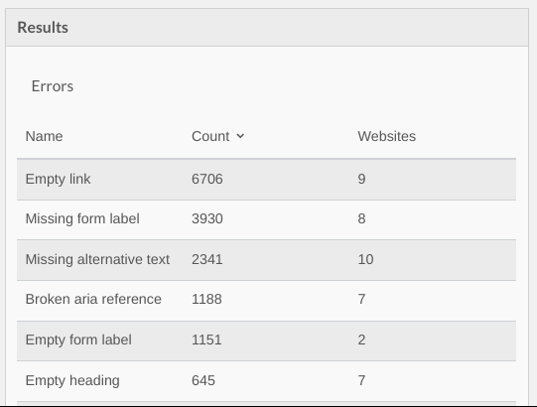Click the Errors section title
The width and height of the screenshot is (537, 407).
point(53,86)
